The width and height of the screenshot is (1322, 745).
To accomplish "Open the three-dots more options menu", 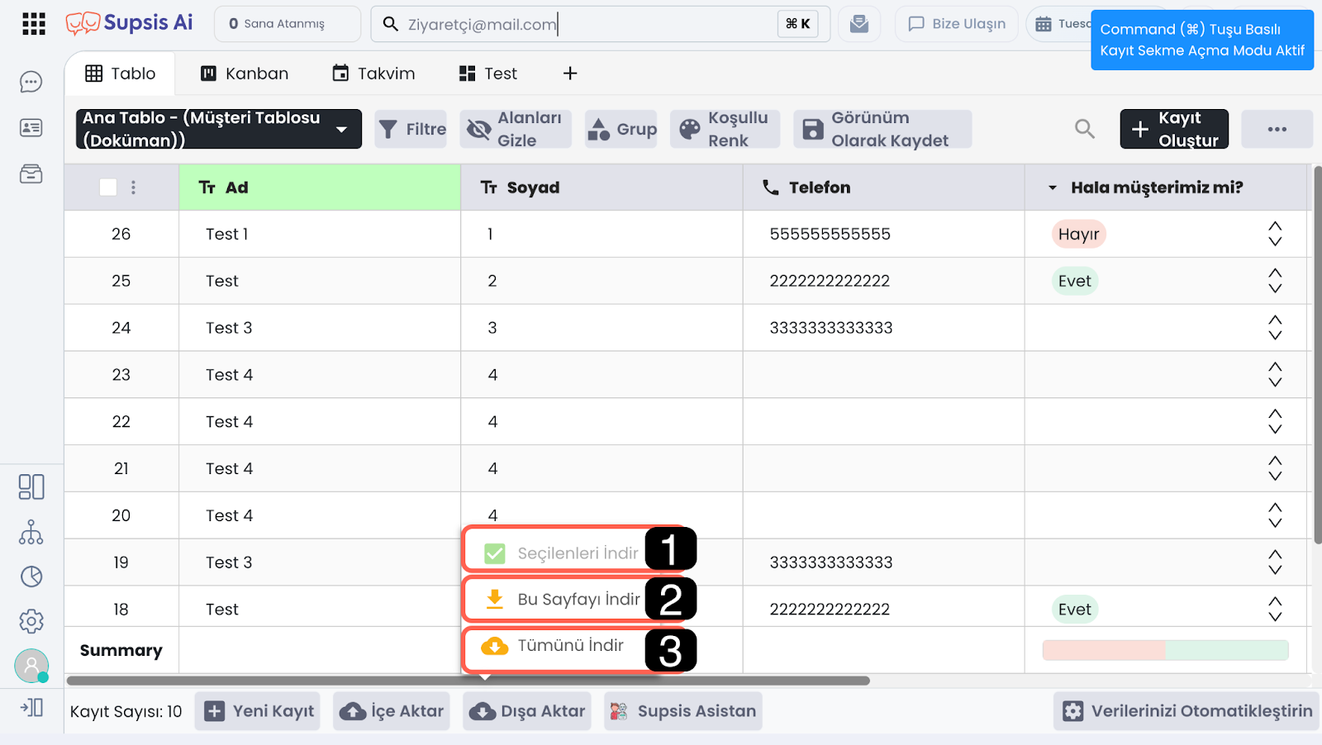I will pos(1277,129).
